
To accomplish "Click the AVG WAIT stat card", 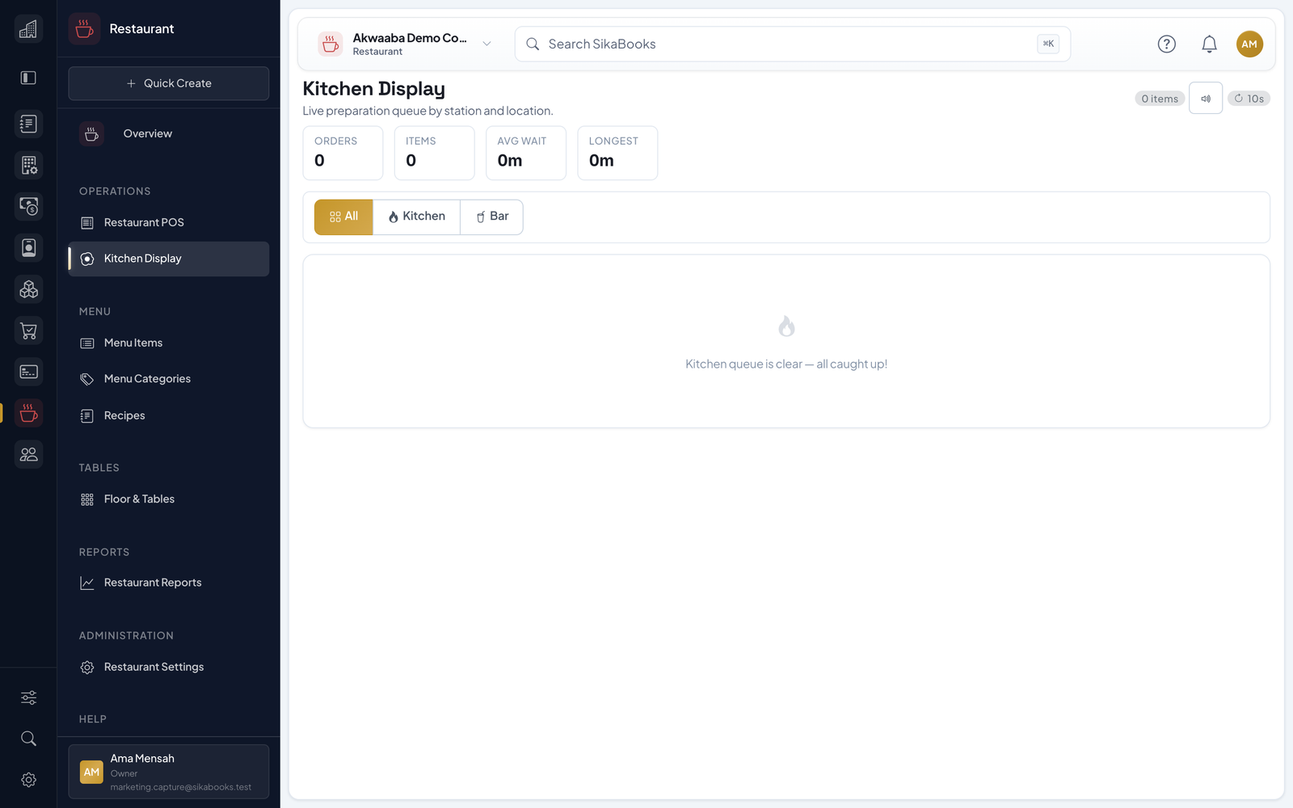I will pos(526,153).
